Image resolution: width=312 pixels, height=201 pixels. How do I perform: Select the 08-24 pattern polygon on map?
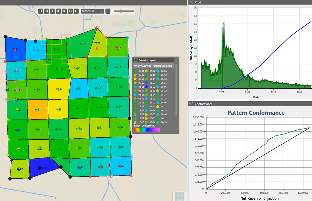pos(81,44)
